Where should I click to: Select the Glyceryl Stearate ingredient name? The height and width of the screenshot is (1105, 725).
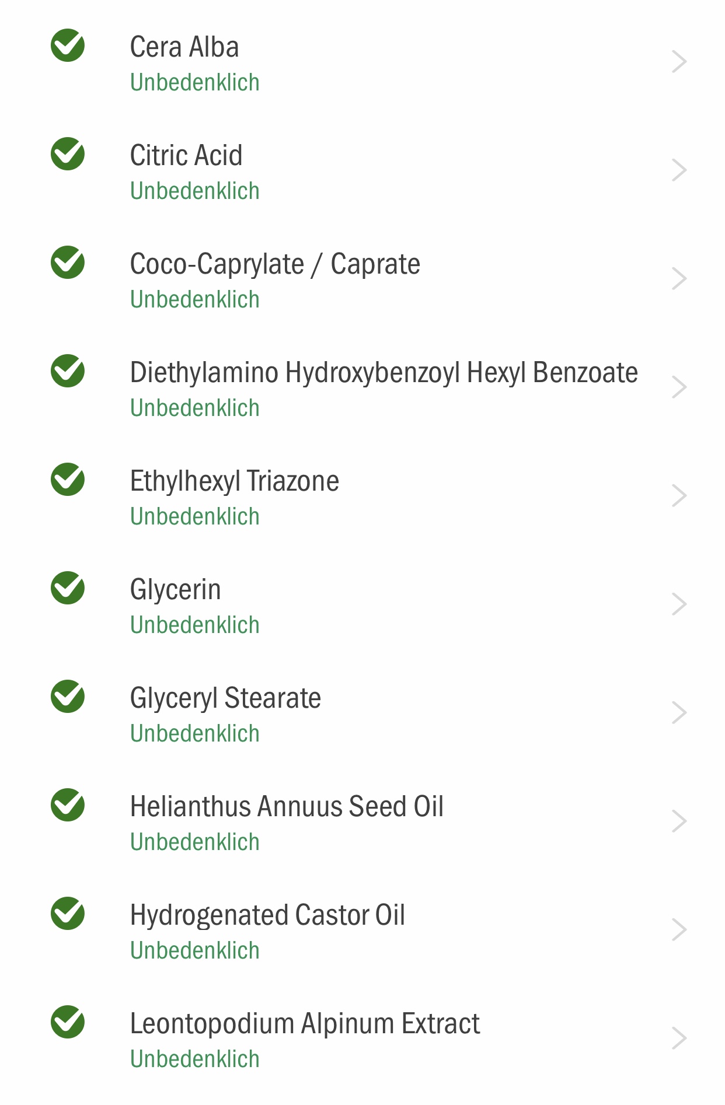(225, 698)
